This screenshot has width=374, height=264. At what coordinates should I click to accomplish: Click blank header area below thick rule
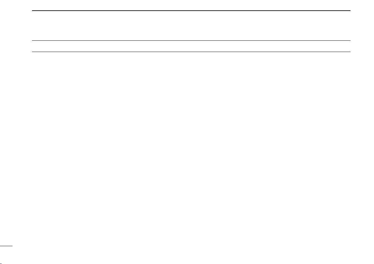(x=191, y=26)
